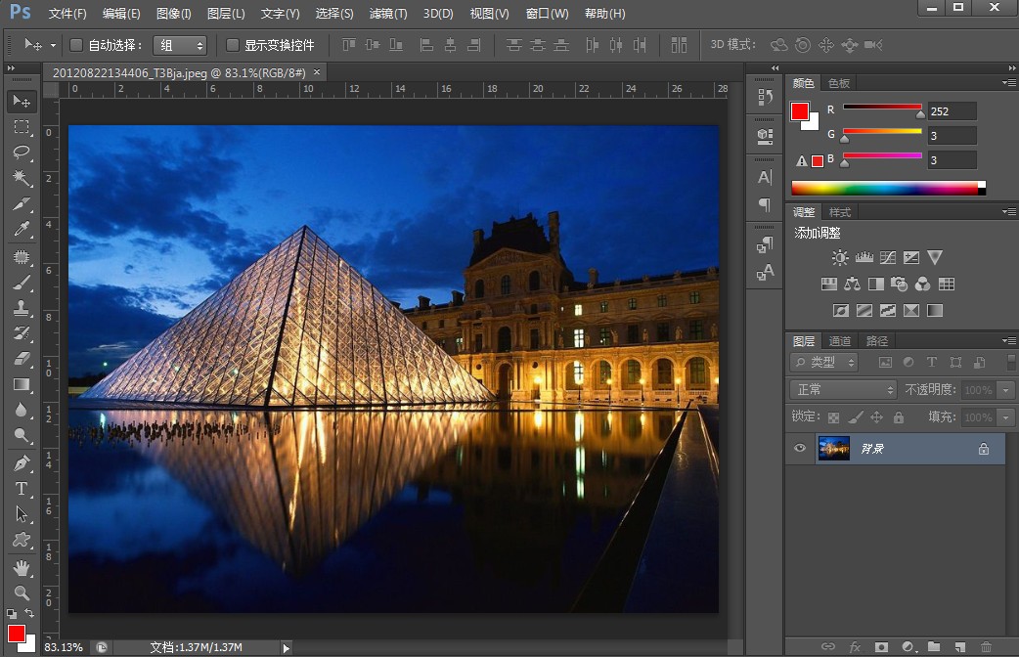Select the Lasso tool
The image size is (1019, 657).
[x=22, y=153]
